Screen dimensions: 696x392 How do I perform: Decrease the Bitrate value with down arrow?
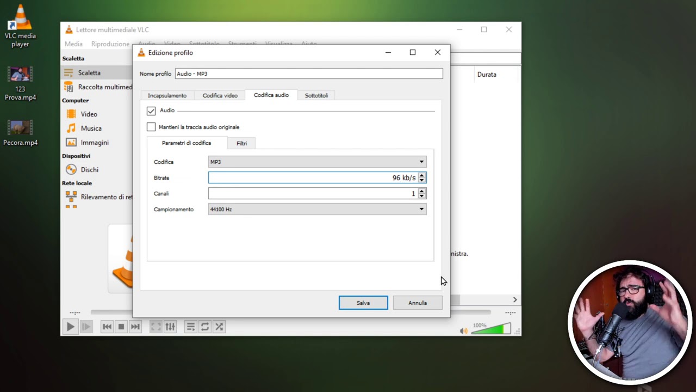click(x=422, y=180)
